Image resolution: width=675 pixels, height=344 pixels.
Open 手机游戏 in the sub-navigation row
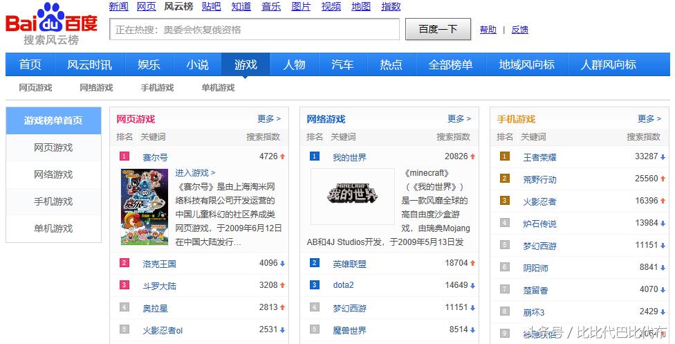[157, 88]
